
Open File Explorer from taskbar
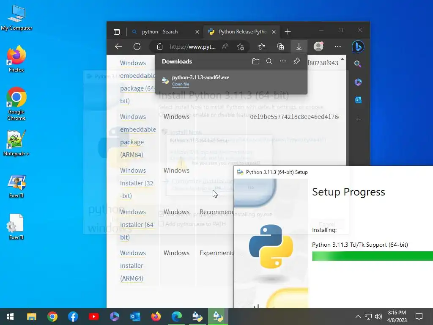tap(31, 317)
